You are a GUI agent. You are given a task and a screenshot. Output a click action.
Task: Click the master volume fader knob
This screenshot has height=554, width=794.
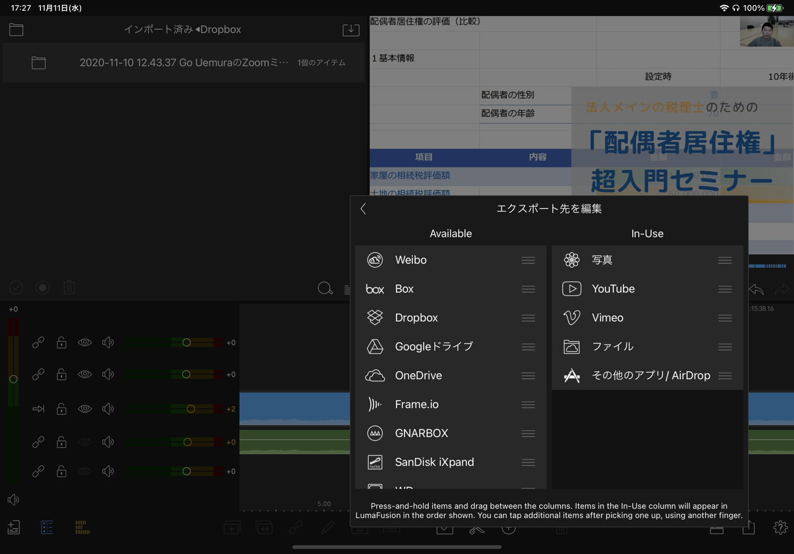pyautogui.click(x=13, y=379)
